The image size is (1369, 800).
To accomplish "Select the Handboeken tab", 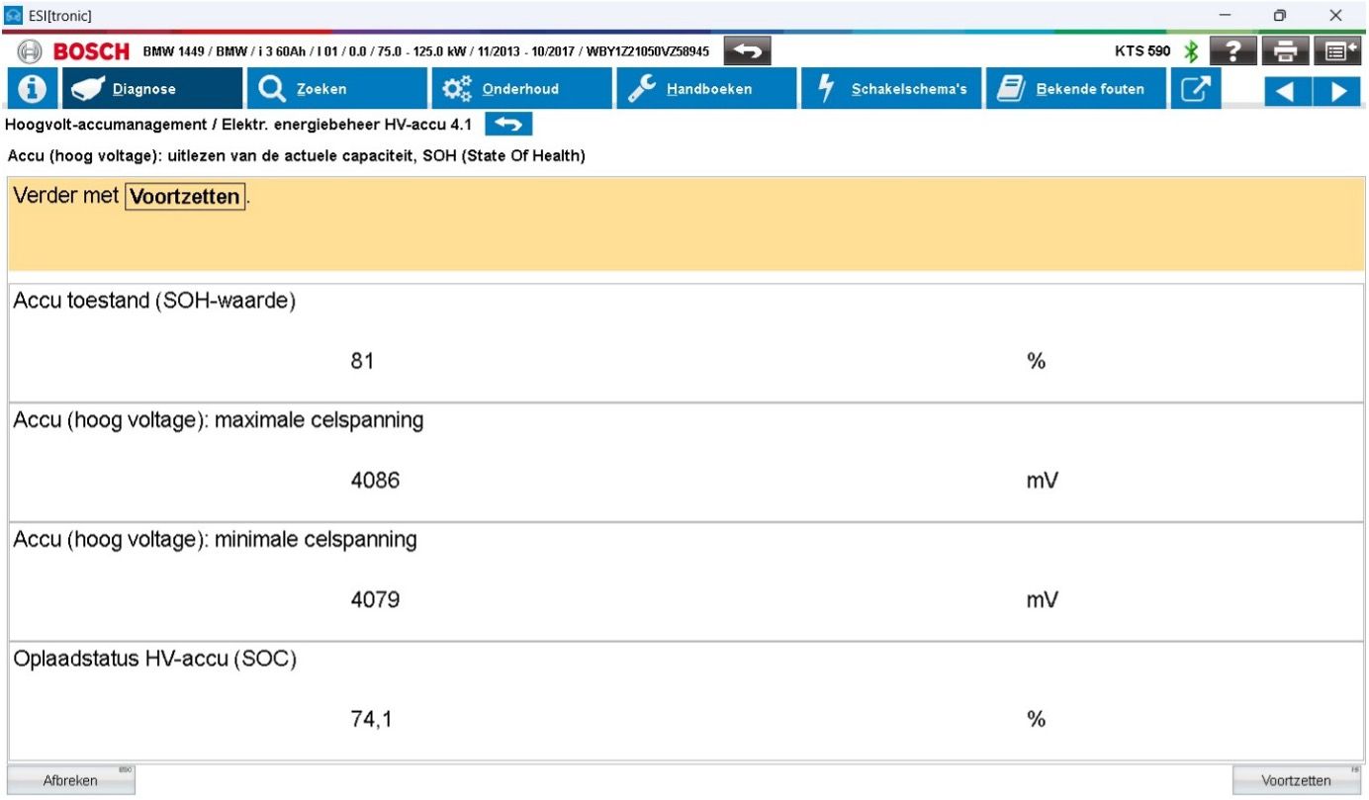I will [x=706, y=89].
